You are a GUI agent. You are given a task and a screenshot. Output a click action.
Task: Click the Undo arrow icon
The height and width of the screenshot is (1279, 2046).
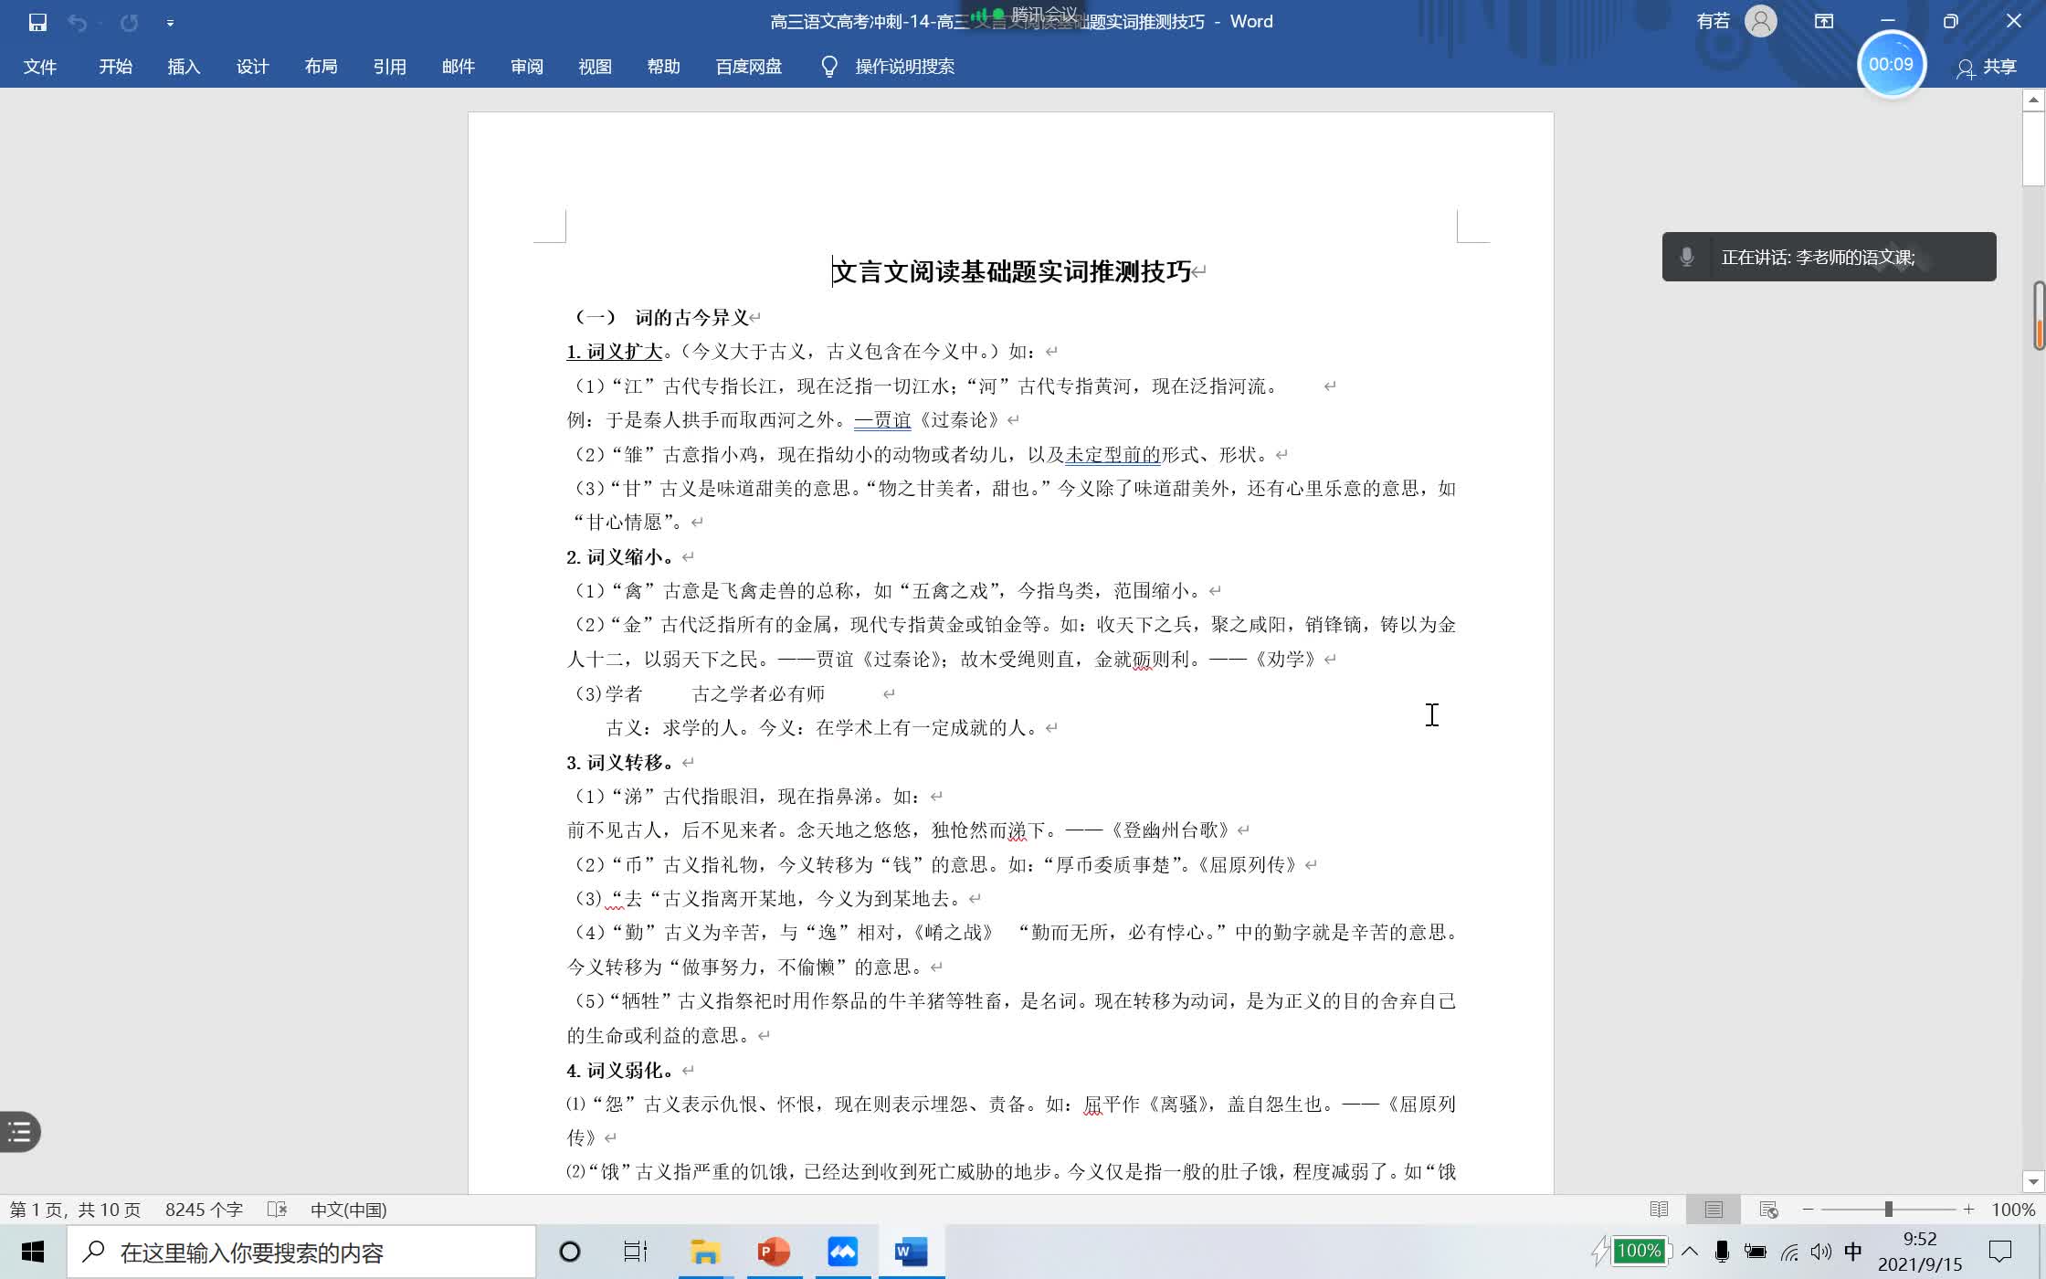pos(78,22)
